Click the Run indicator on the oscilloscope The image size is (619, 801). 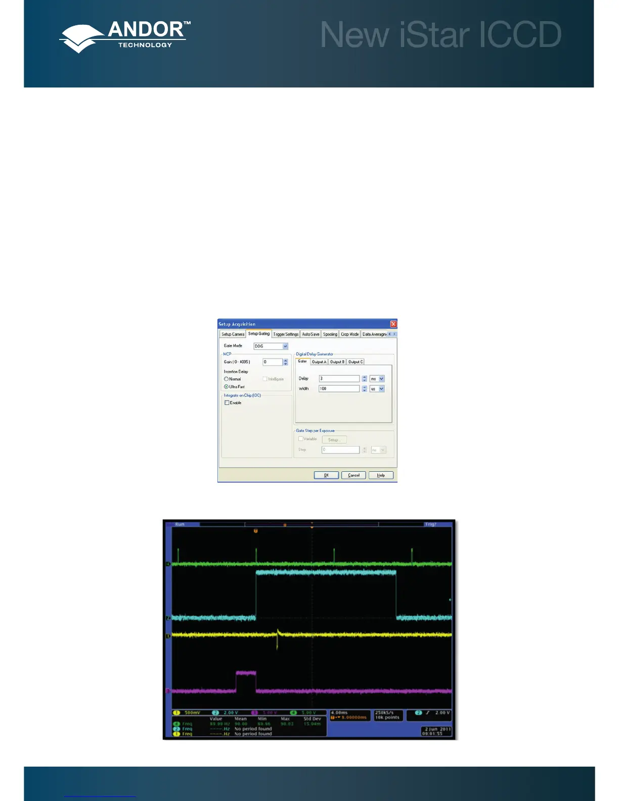[180, 524]
